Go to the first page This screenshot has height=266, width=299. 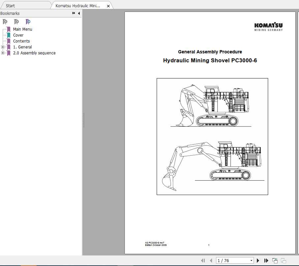point(203,260)
